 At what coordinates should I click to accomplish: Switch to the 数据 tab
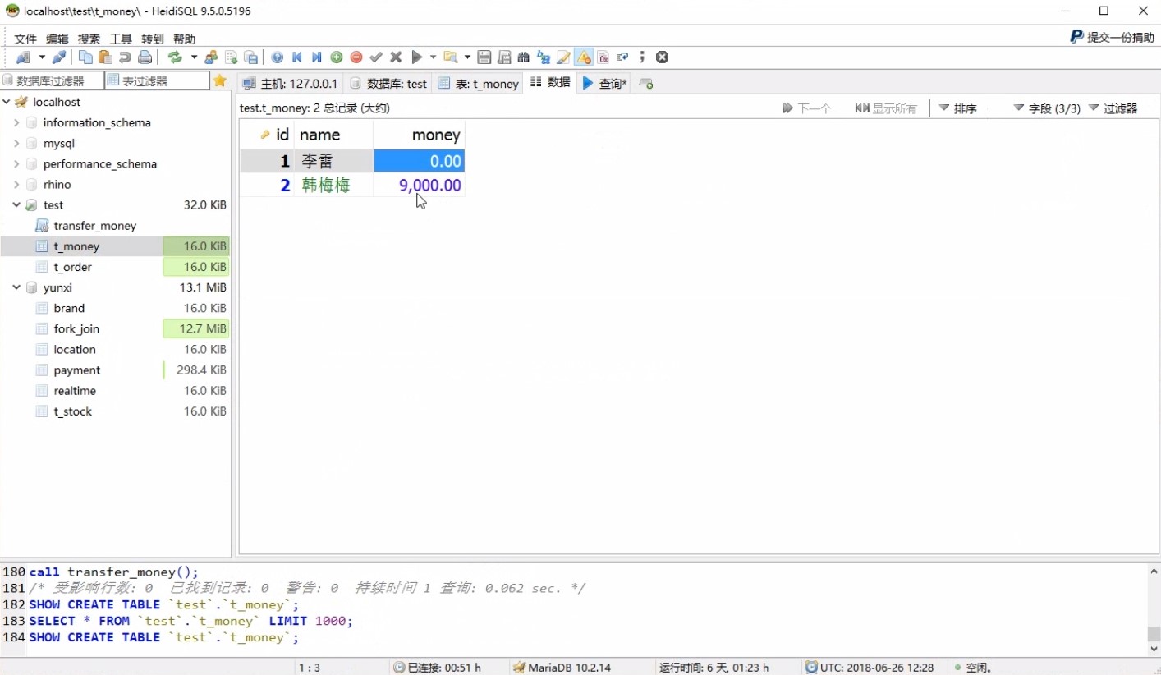[550, 82]
